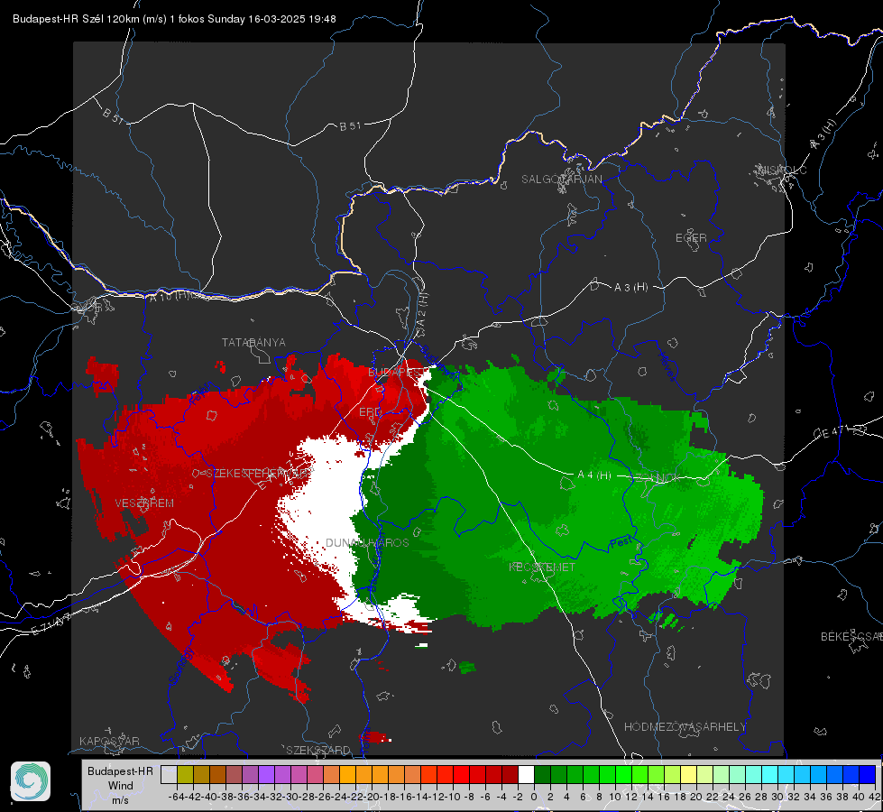Click the '42' legend scale value
883x812 pixels.
(x=874, y=797)
